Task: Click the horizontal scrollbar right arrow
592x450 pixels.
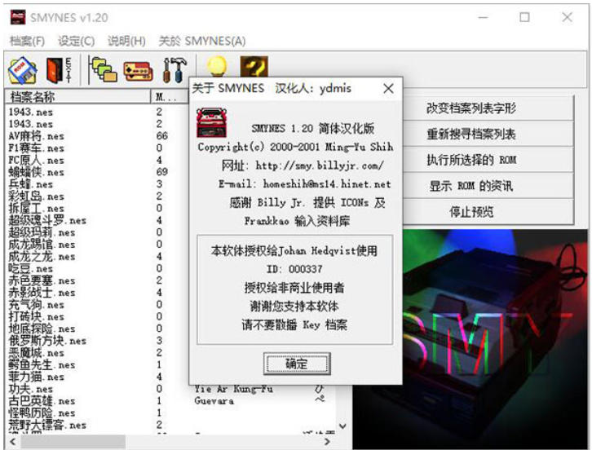Action: click(327, 441)
